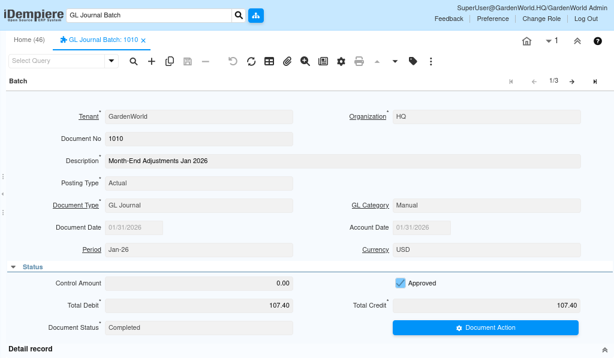614x358 pixels.
Task: Switch to the Home (46) tab
Action: tap(29, 40)
